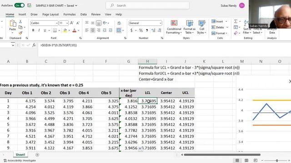Expand the Paste options dropdown
The image size is (291, 163).
click(12, 33)
